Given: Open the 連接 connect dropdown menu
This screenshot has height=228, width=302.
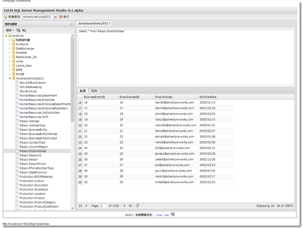Looking at the screenshot, I should pos(10,30).
